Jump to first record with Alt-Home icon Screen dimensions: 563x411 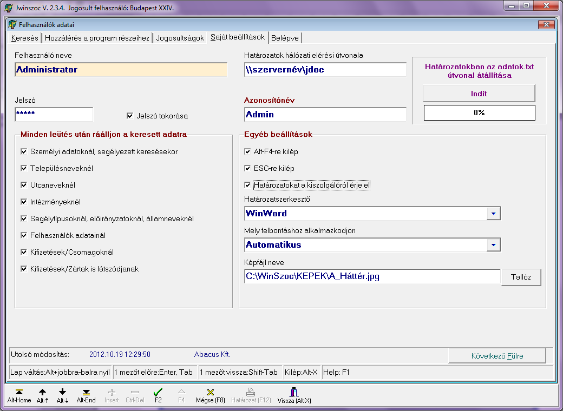(19, 395)
